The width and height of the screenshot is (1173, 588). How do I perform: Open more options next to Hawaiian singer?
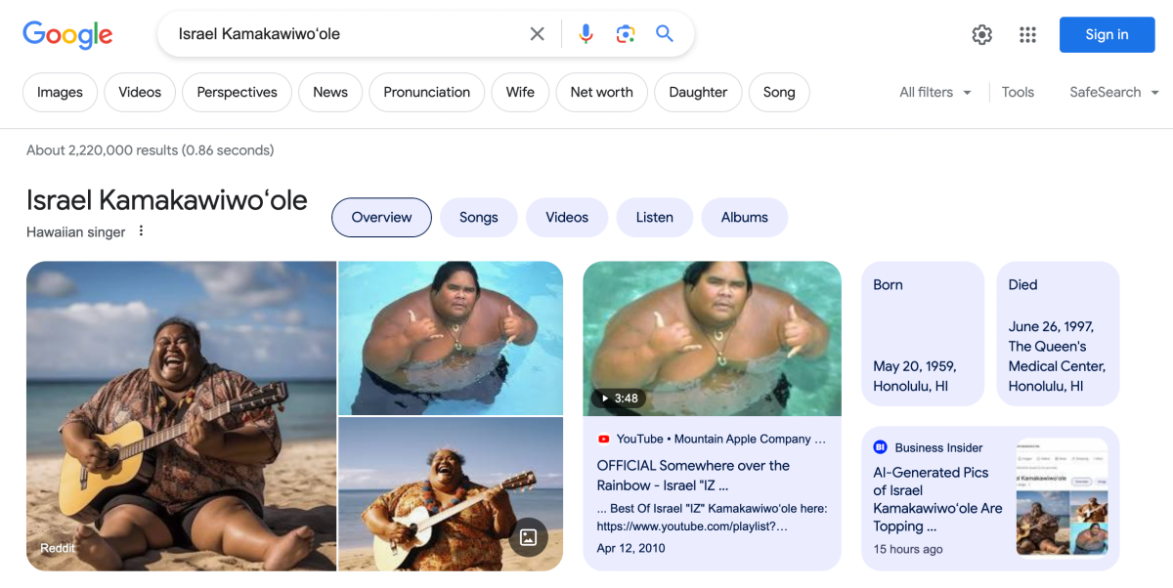click(x=141, y=231)
